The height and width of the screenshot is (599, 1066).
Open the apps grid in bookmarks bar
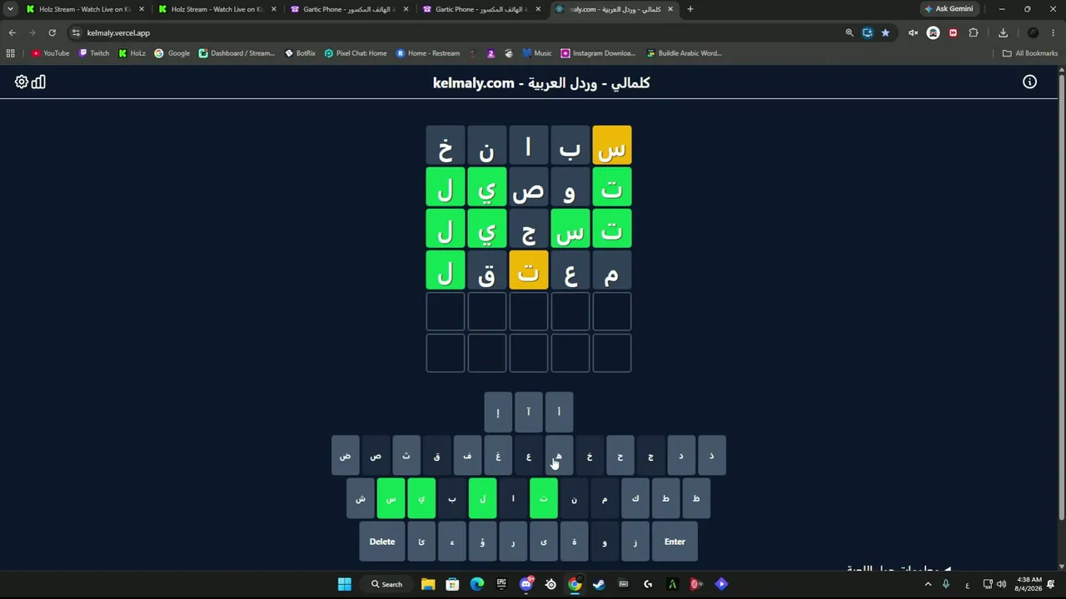[x=10, y=53]
